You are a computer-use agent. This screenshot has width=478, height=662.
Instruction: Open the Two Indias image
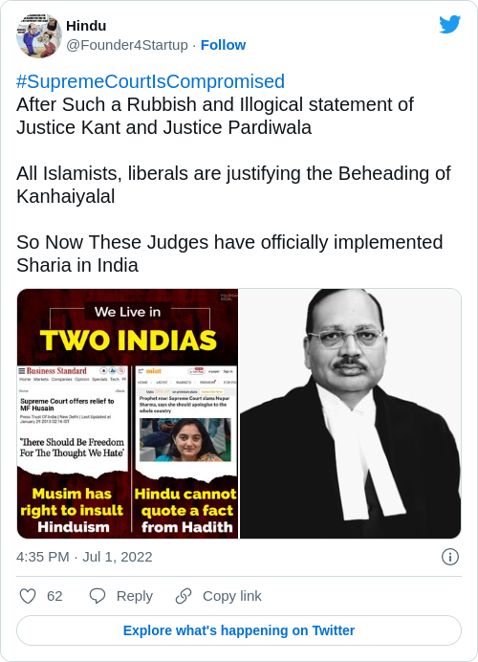click(x=127, y=413)
